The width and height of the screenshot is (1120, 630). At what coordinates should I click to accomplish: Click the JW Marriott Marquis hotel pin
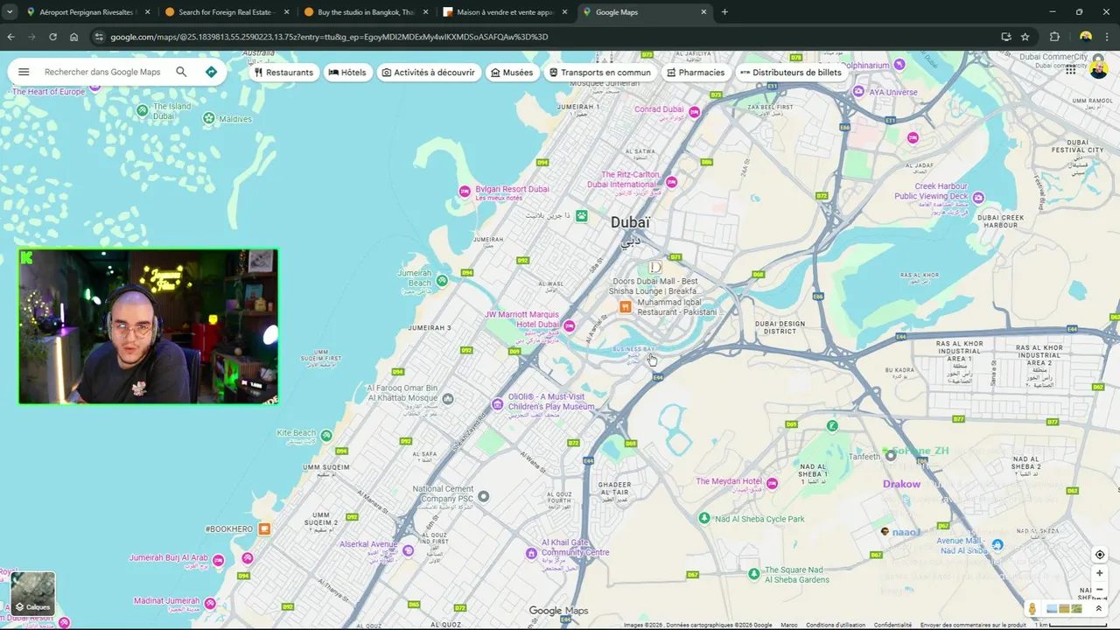(570, 326)
